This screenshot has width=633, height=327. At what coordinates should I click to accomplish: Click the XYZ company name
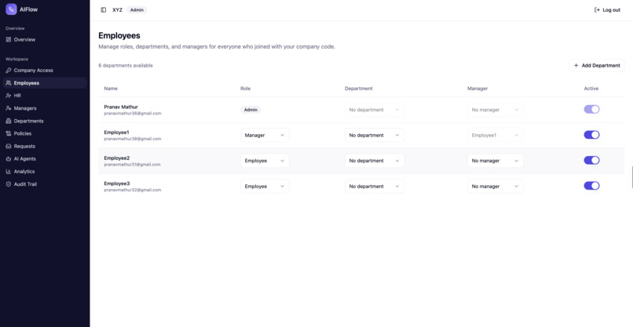[117, 10]
